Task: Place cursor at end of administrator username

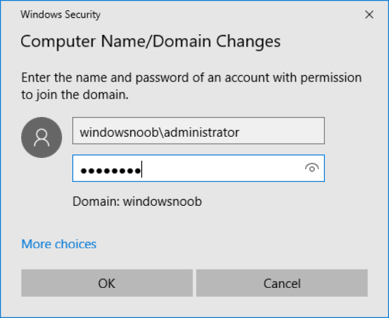Action: pos(240,132)
